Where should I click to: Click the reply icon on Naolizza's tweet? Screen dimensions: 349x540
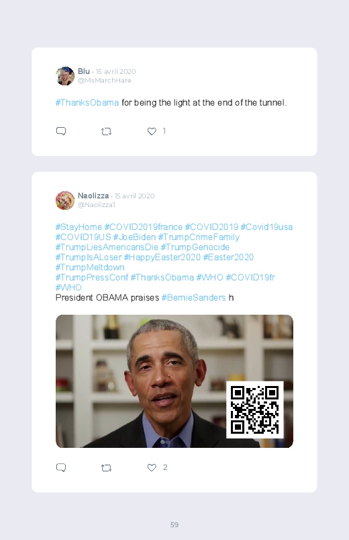point(61,467)
